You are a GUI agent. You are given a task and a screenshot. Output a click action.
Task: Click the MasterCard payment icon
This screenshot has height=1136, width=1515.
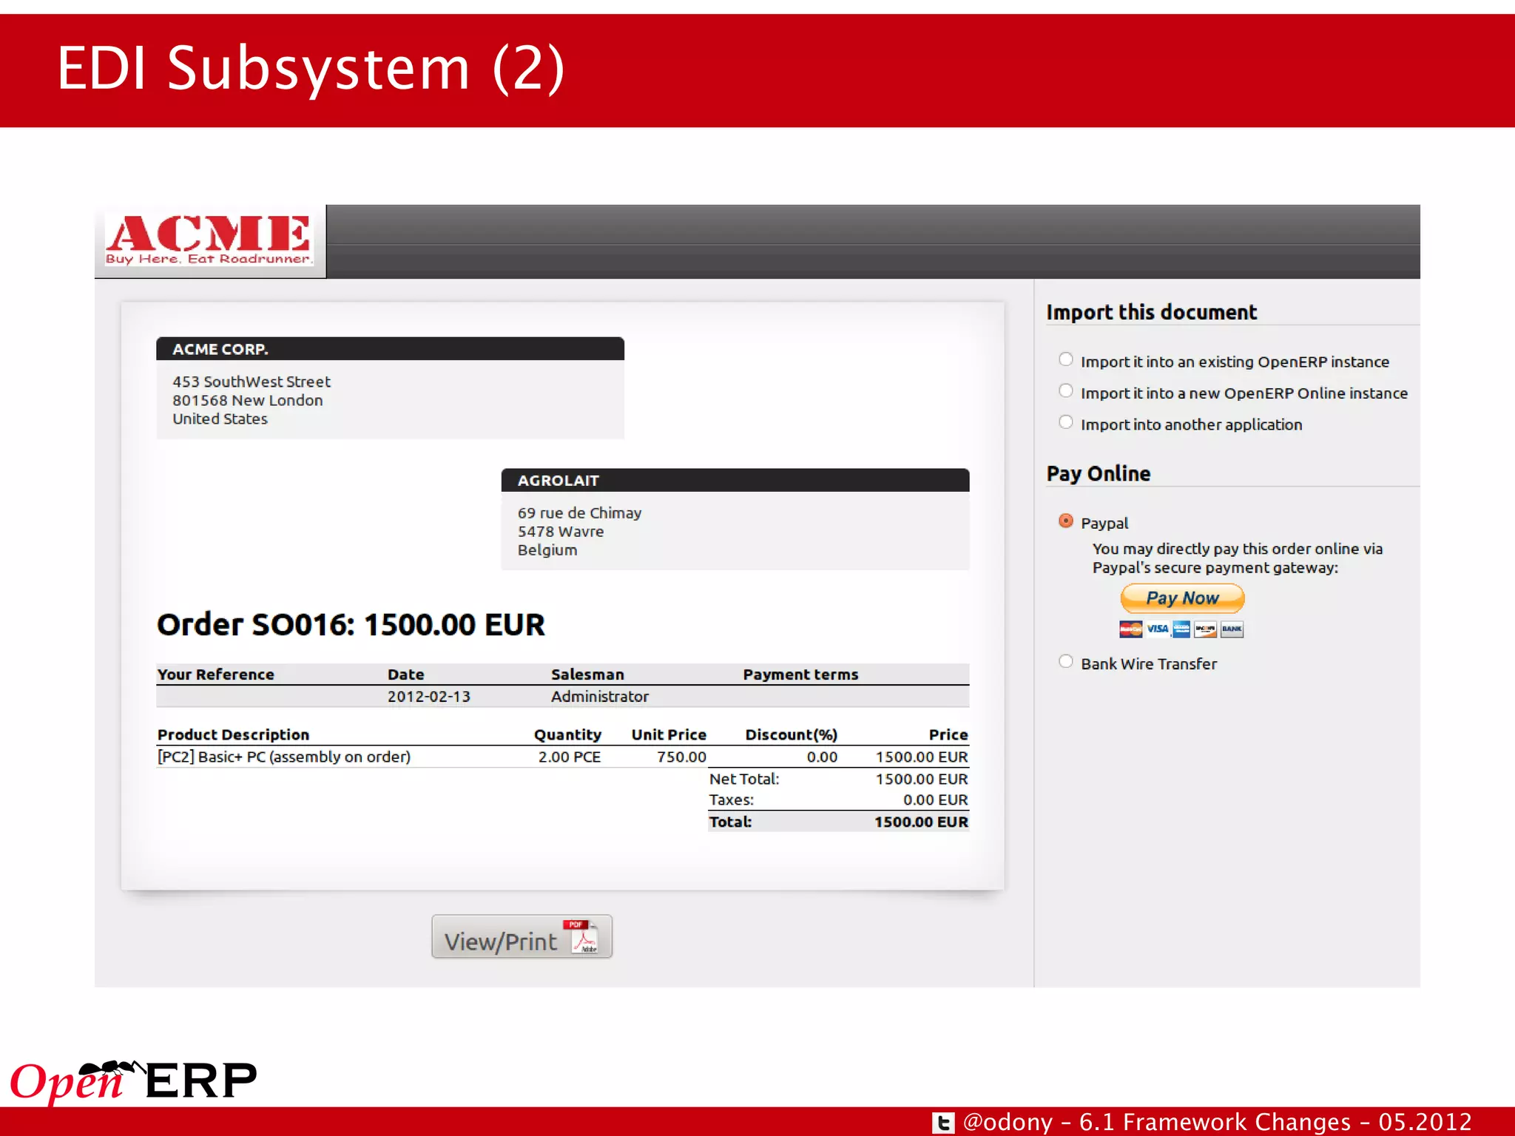1130,629
